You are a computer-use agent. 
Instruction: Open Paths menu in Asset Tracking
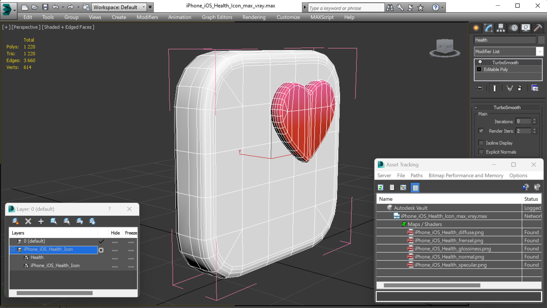[417, 176]
